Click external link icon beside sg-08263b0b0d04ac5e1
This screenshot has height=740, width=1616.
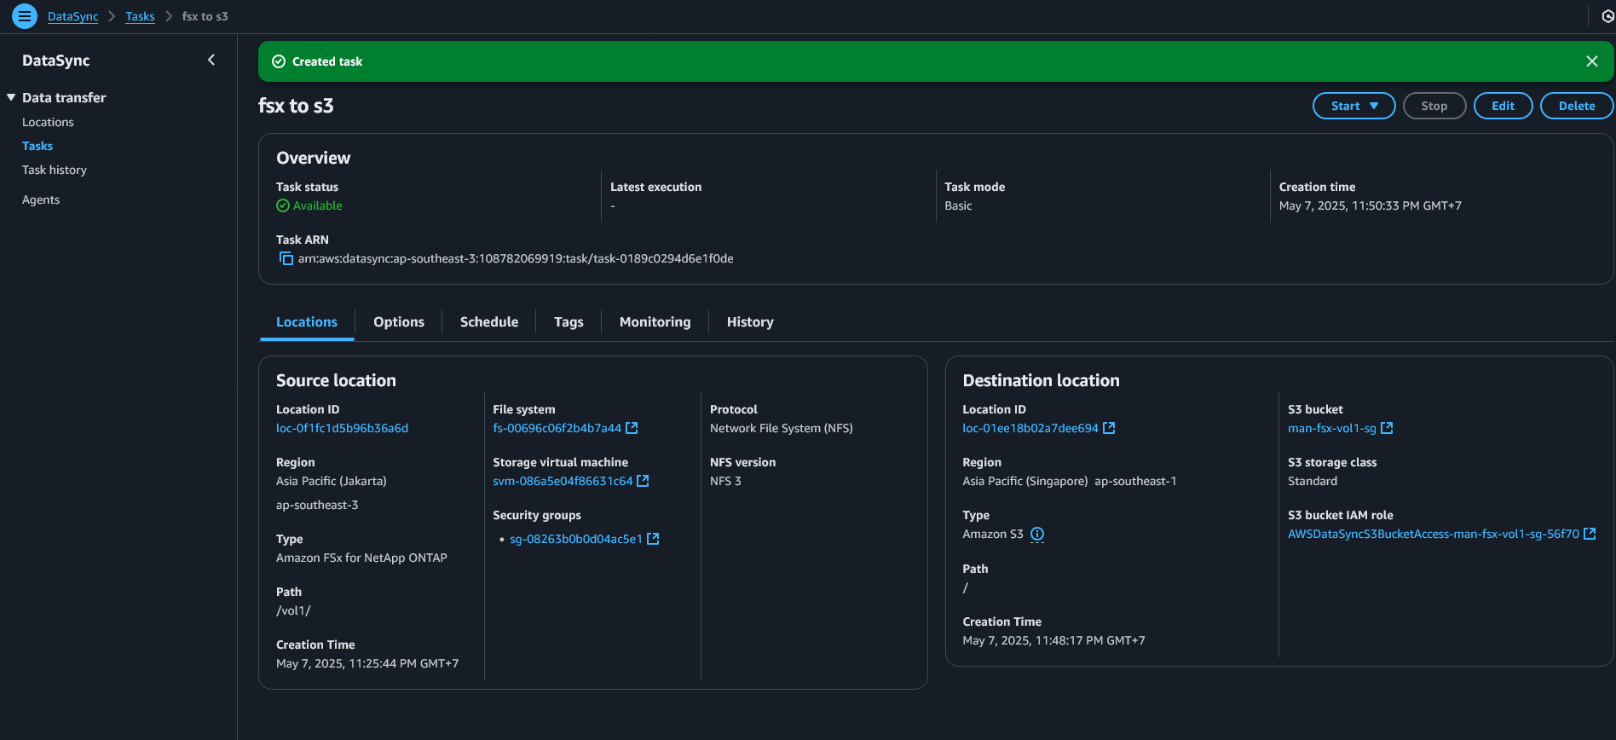click(653, 539)
